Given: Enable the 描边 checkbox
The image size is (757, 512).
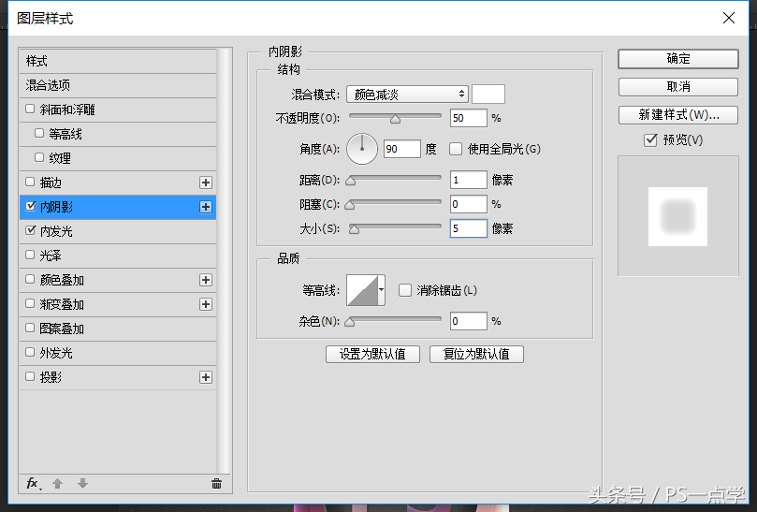Looking at the screenshot, I should tap(30, 182).
